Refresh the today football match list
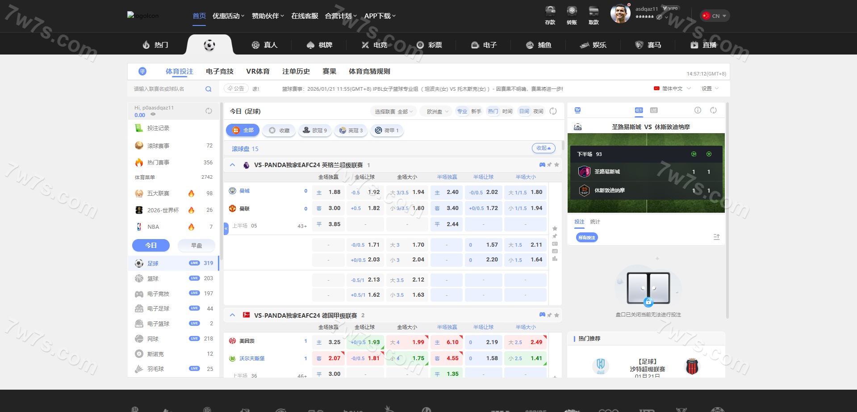 pyautogui.click(x=553, y=111)
